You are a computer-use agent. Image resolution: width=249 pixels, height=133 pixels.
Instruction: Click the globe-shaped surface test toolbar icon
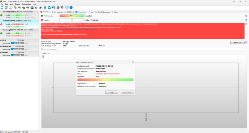[x=32, y=7]
